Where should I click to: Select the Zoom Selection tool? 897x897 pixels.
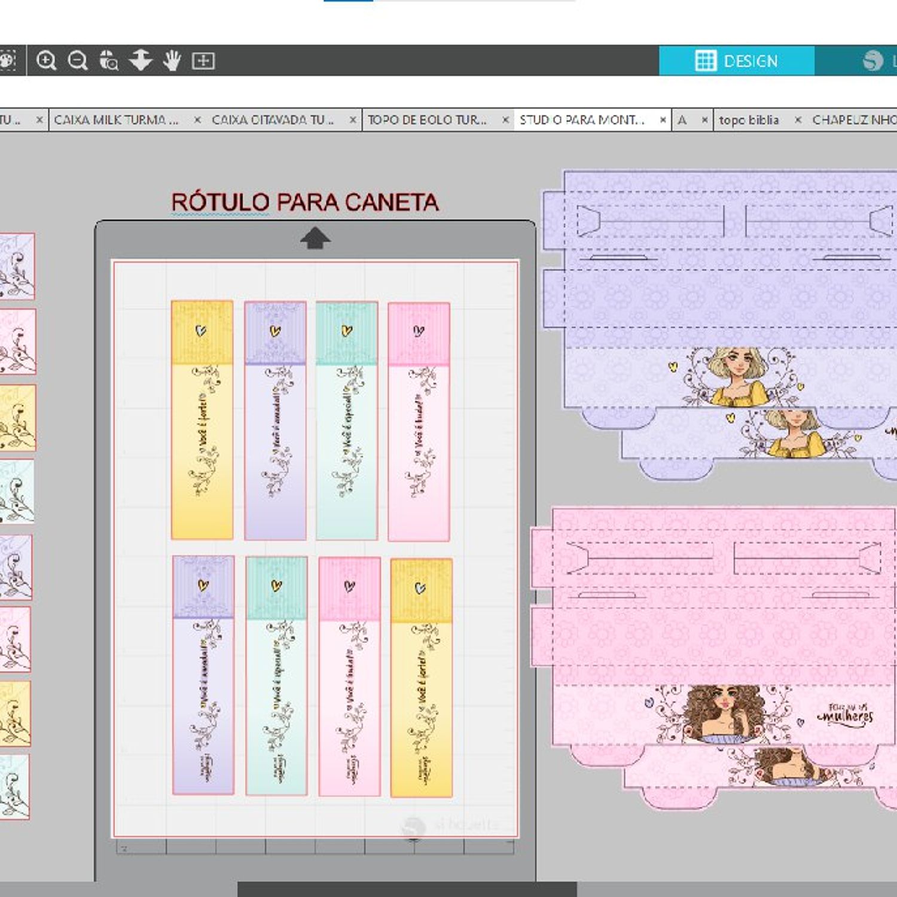click(109, 60)
